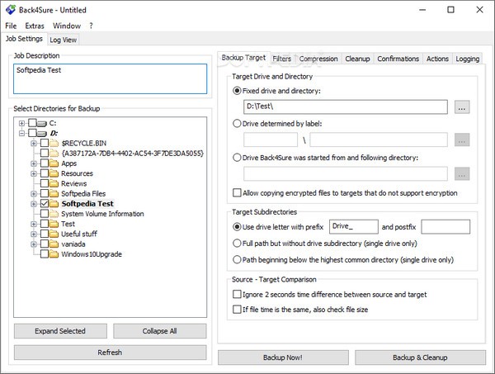The image size is (495, 374).
Task: Click the Back4Sure app icon in title bar
Action: (10, 9)
